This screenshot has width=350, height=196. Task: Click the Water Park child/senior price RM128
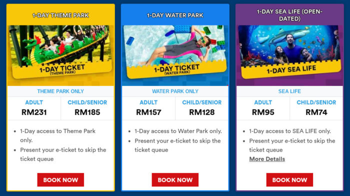202,112
